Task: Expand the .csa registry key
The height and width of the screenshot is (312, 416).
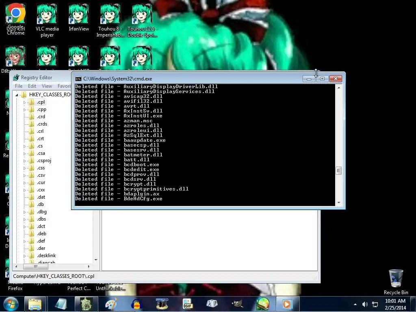Action: pos(24,153)
